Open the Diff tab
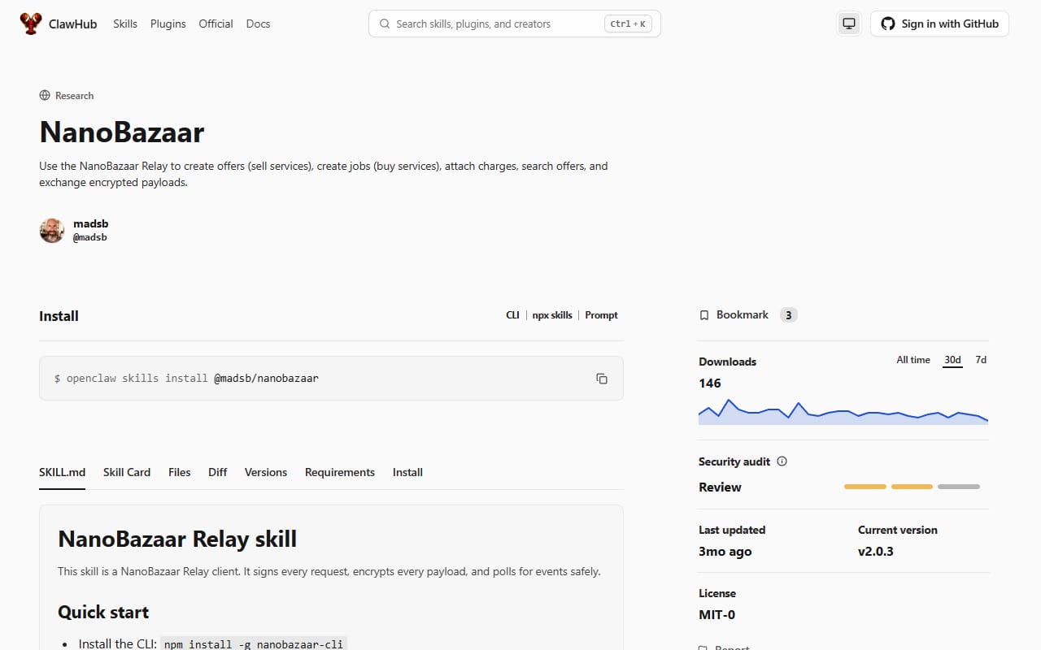Viewport: 1041px width, 650px height. click(x=218, y=472)
